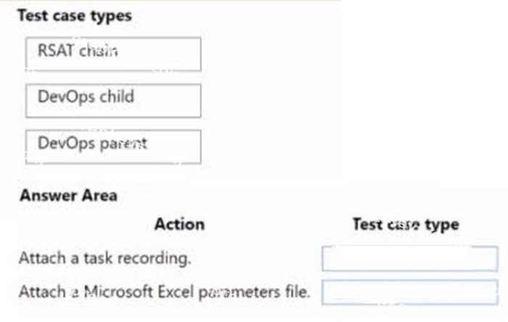
Task: Click the word recording in first action
Action: 154,259
